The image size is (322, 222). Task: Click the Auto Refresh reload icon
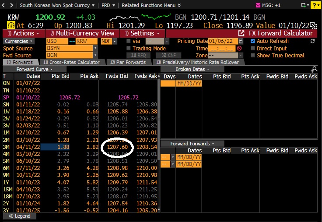(312, 41)
